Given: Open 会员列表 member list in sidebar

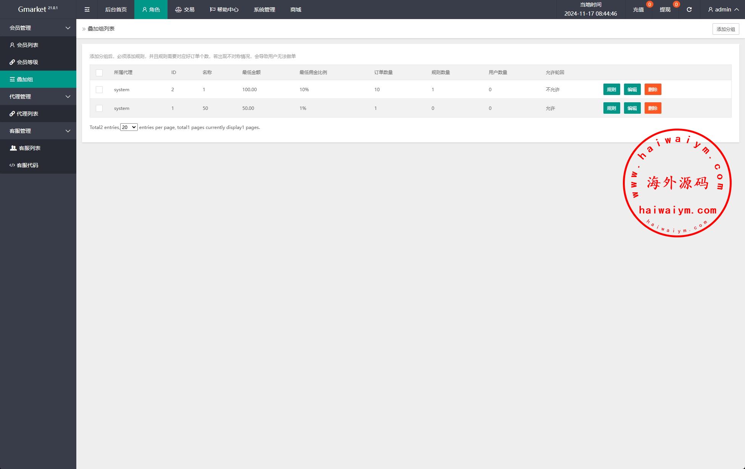Looking at the screenshot, I should point(27,45).
